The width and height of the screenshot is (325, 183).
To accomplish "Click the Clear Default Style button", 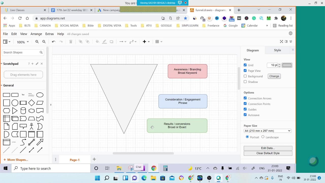I will click(x=268, y=153).
